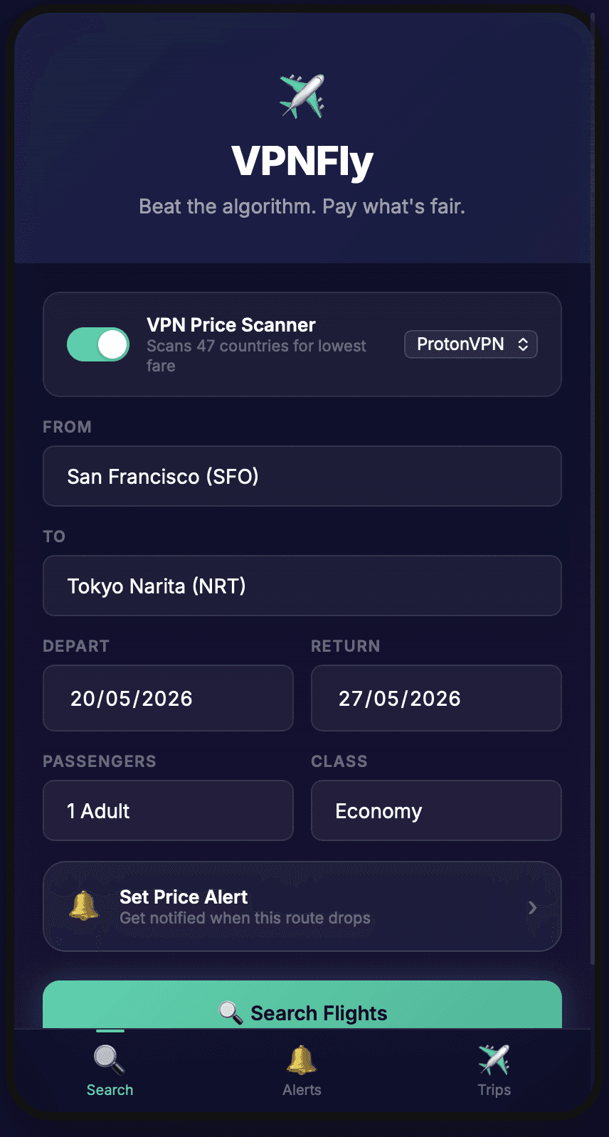
Task: Select the depart date field 20/05/2026
Action: pyautogui.click(x=168, y=698)
